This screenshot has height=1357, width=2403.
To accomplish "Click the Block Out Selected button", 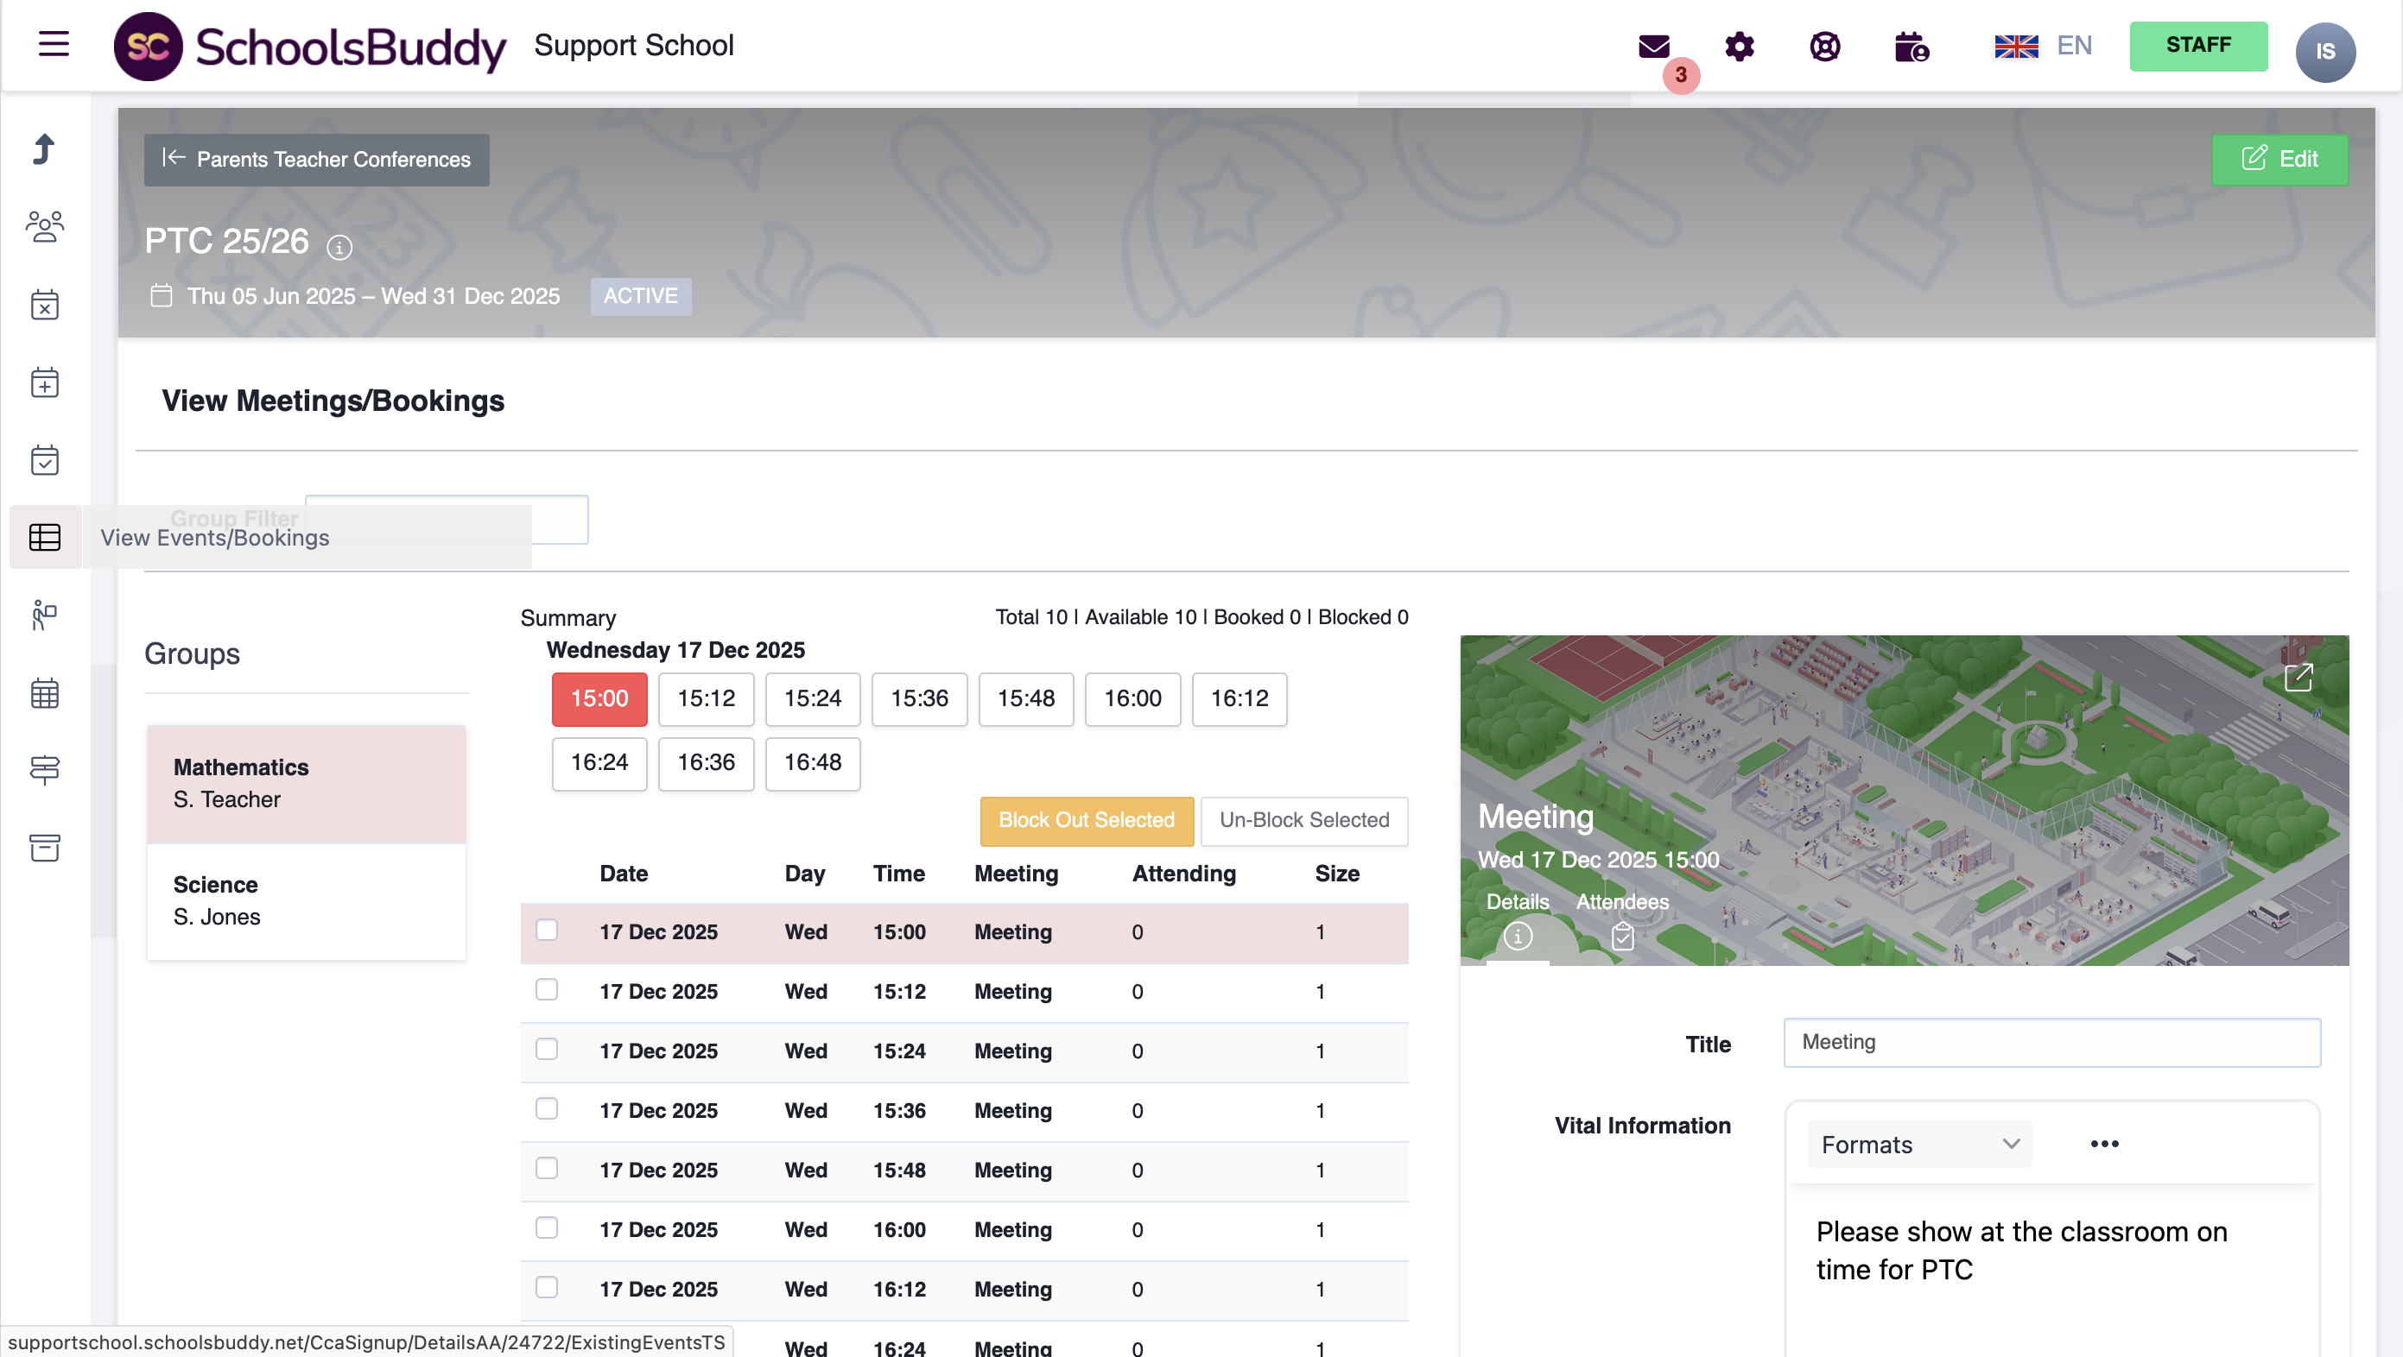I will coord(1086,820).
